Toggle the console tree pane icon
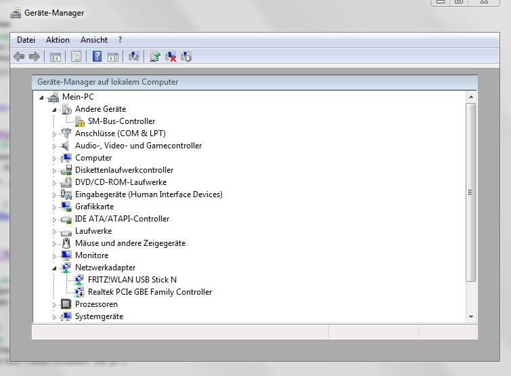 pyautogui.click(x=55, y=57)
